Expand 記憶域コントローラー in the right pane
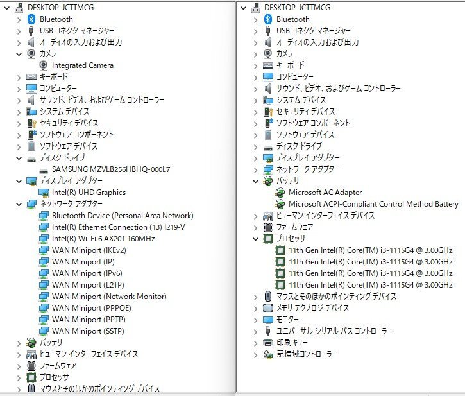The width and height of the screenshot is (465, 396). [256, 354]
